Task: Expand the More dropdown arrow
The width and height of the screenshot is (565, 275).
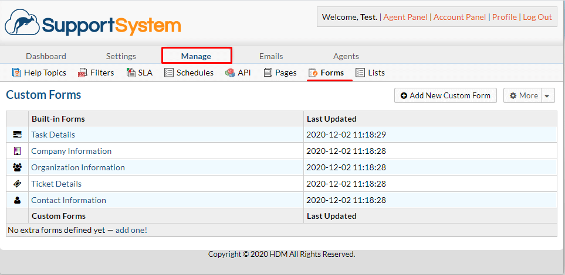Action: click(x=548, y=95)
